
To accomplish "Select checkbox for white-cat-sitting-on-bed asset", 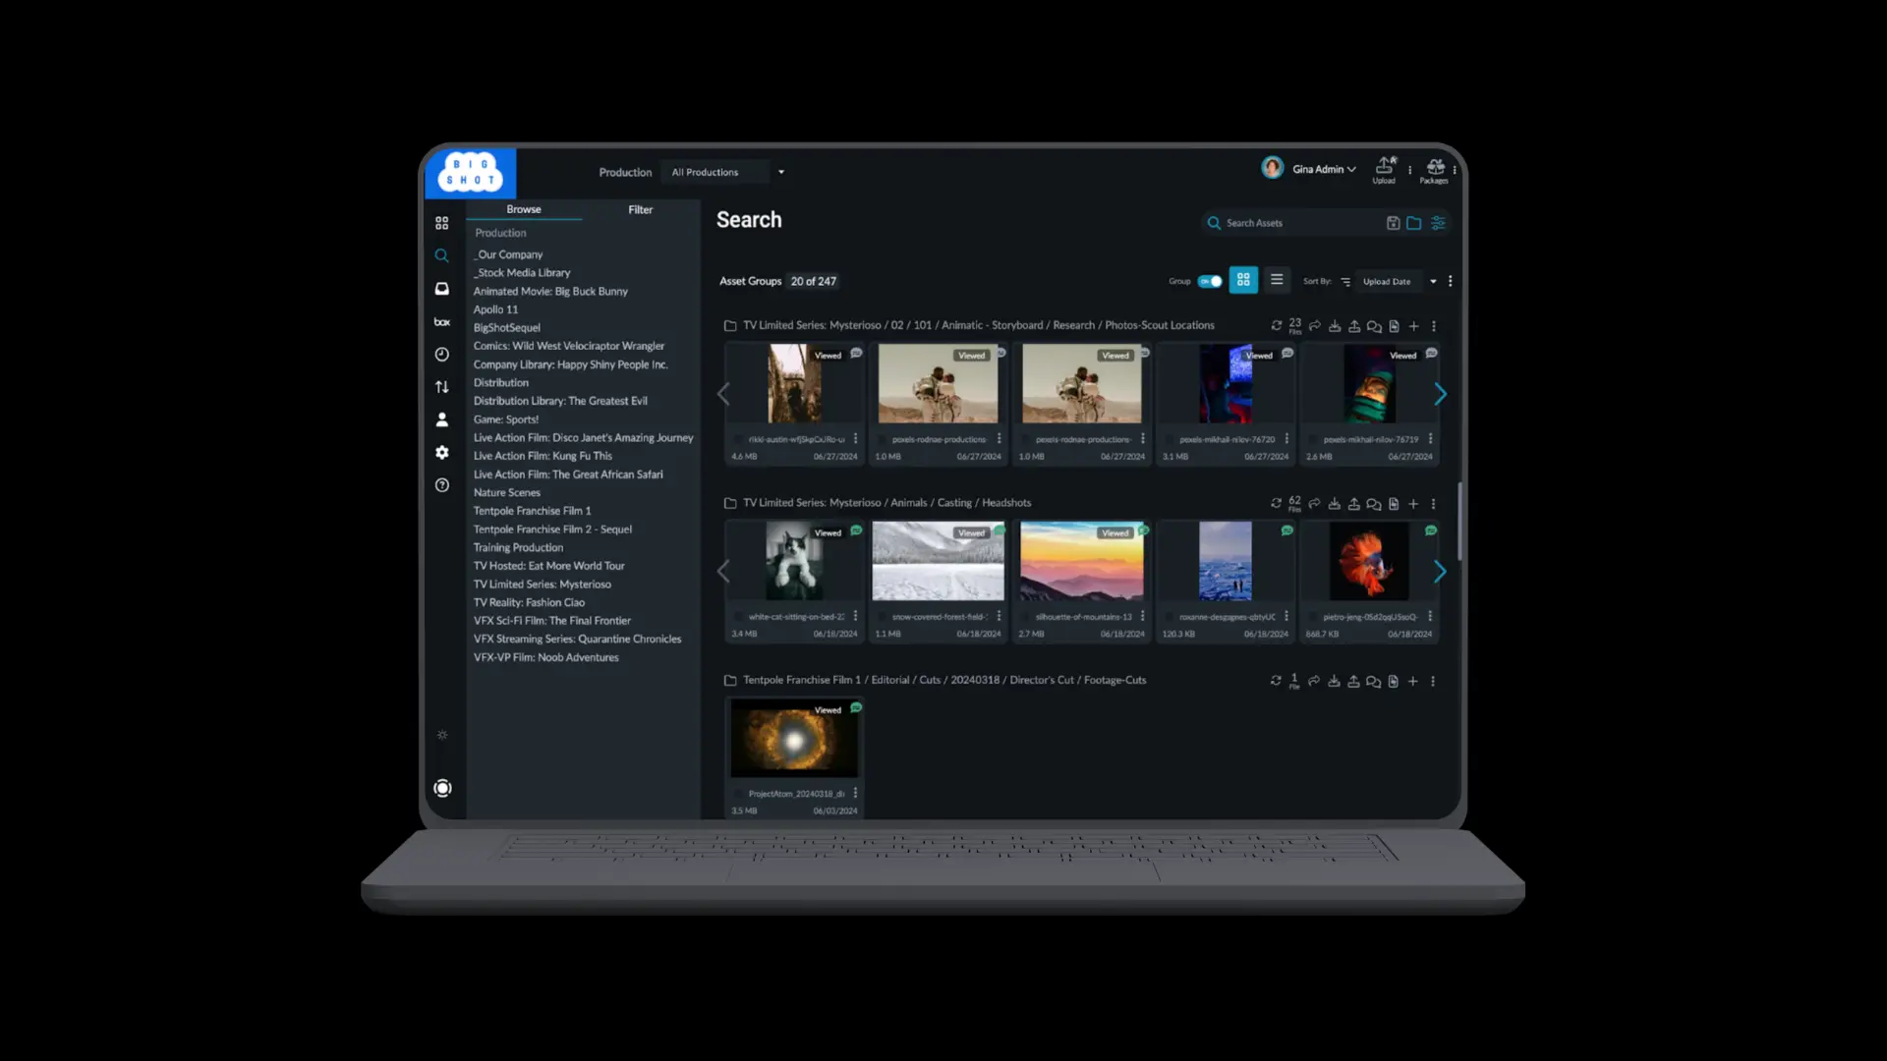I will [739, 617].
